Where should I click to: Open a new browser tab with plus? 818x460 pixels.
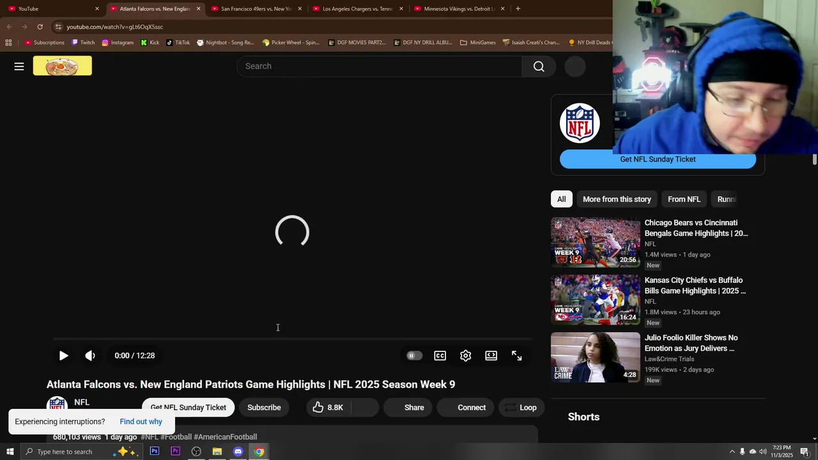[x=518, y=9]
